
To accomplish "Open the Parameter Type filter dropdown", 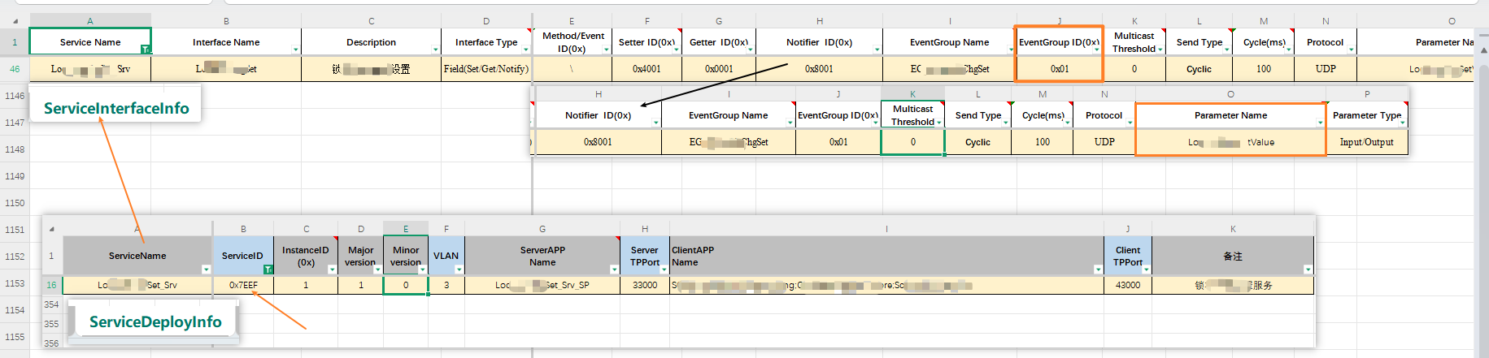I will [1403, 123].
